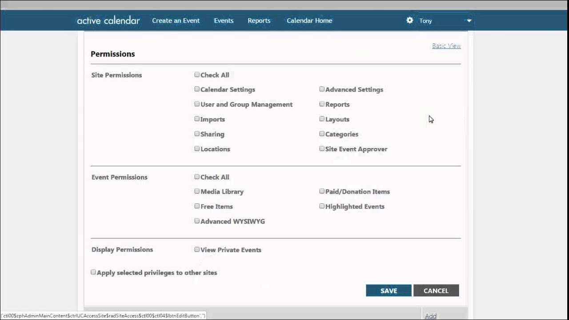The height and width of the screenshot is (320, 569).
Task: Click the CANCEL button
Action: tap(436, 291)
